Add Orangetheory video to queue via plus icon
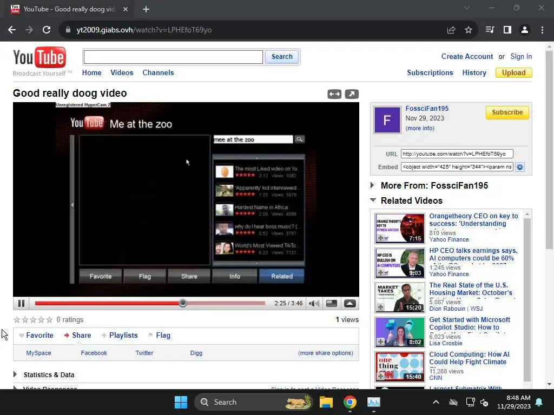This screenshot has width=554, height=415. point(380,238)
